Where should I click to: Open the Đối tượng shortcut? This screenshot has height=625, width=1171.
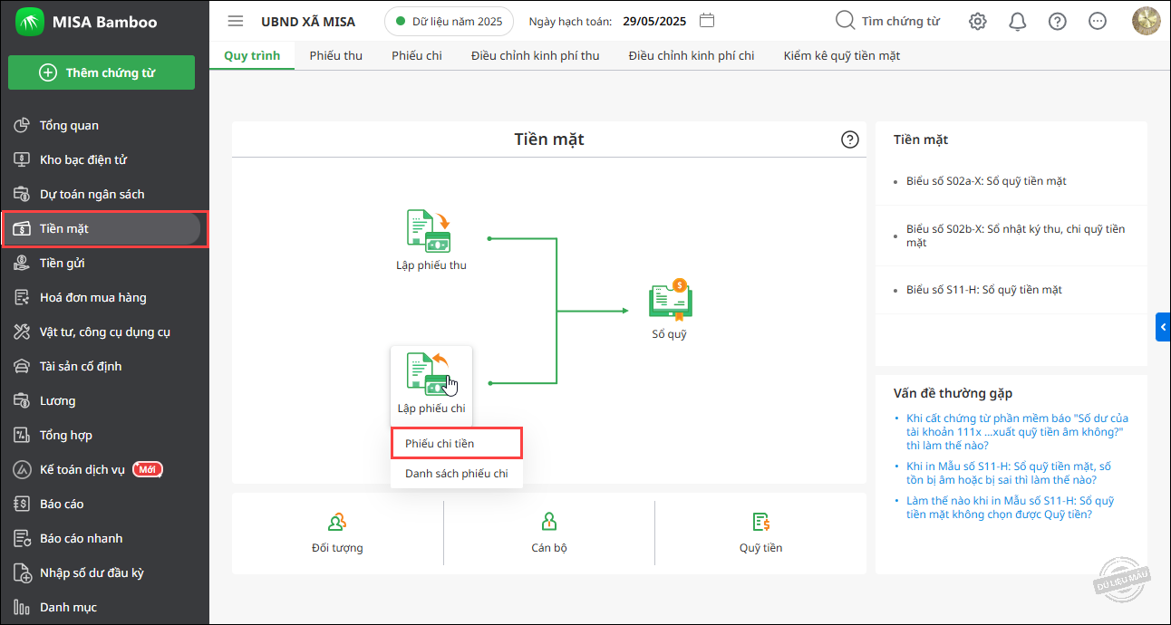pos(337,533)
